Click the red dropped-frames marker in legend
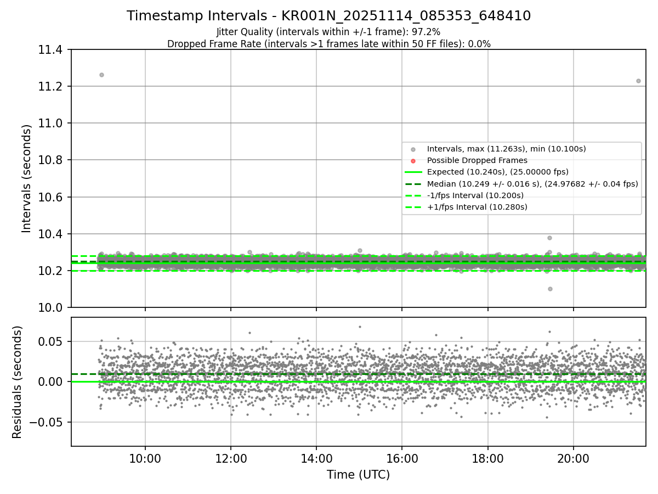The image size is (658, 494). 413,161
